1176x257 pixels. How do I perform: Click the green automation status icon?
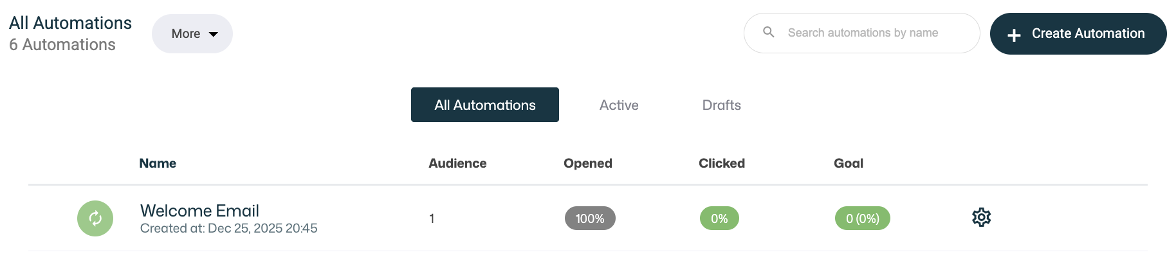tap(95, 218)
